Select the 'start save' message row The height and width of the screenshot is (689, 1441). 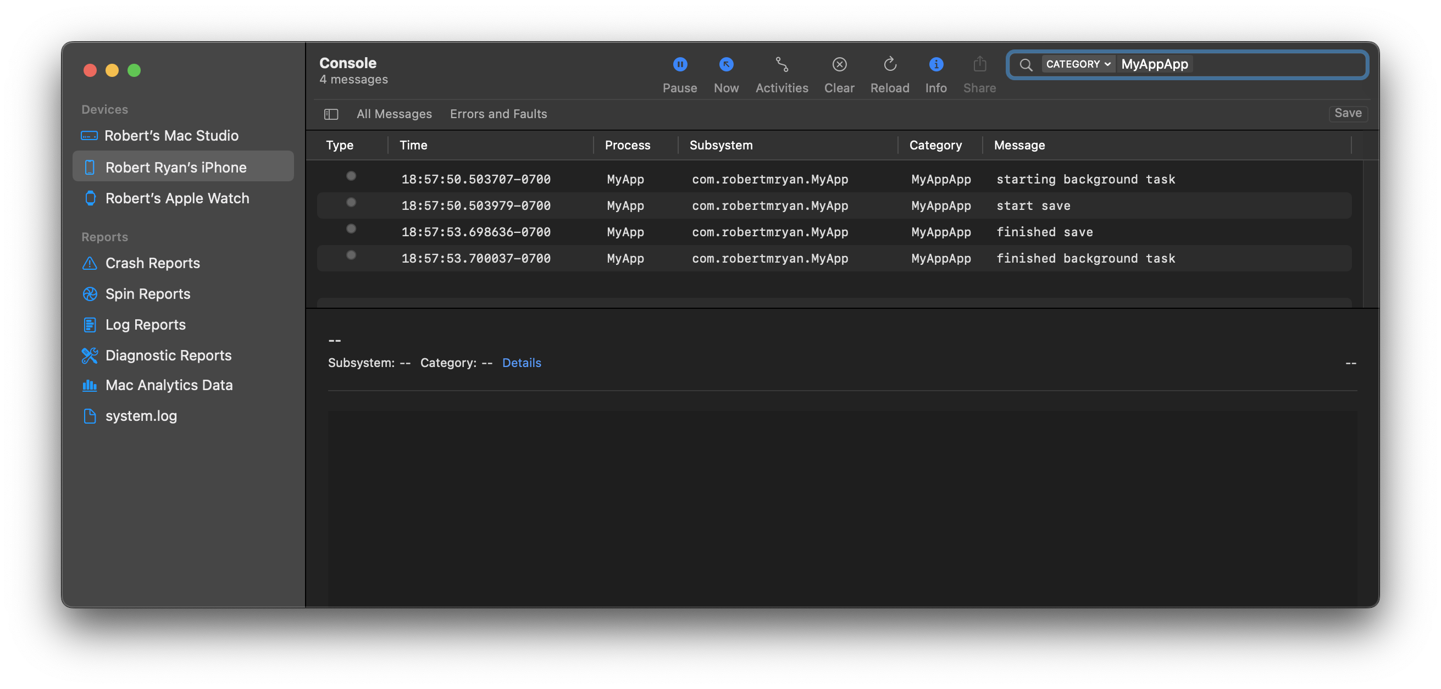(x=834, y=206)
